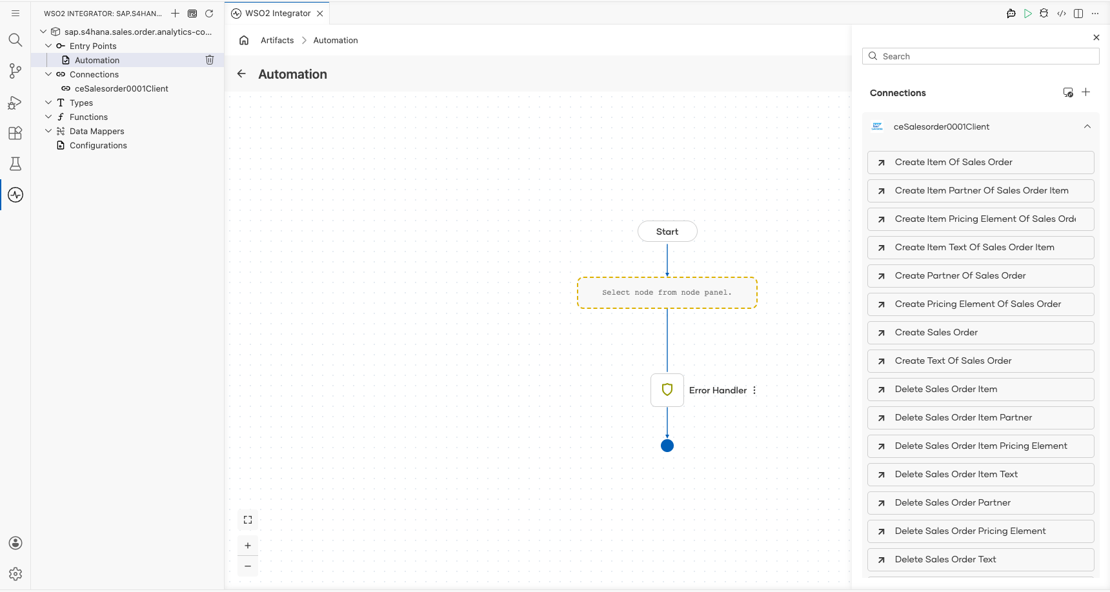1110x592 pixels.
Task: Open ceSalesorder0001Client in the tree
Action: (121, 88)
